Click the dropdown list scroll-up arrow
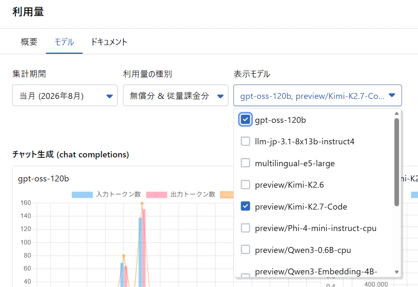The image size is (418, 287). pyautogui.click(x=397, y=114)
